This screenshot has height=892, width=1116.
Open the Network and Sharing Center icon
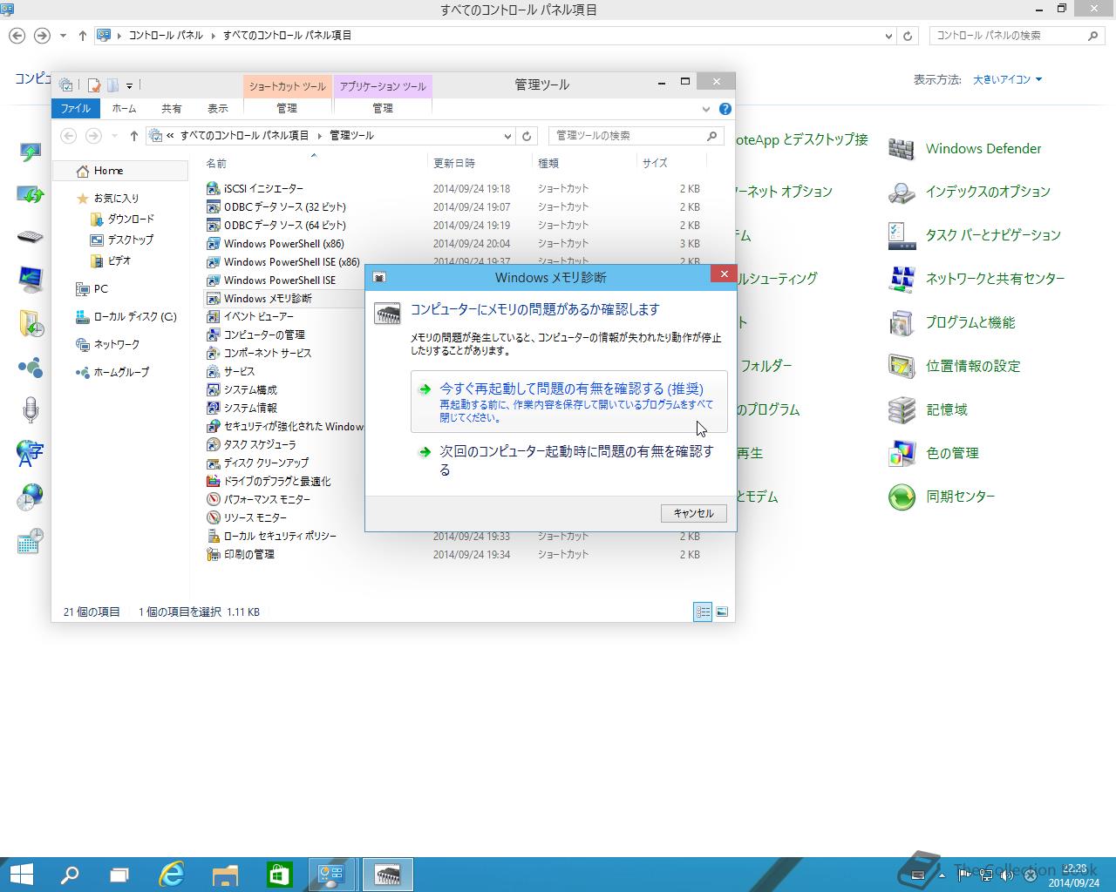(901, 279)
